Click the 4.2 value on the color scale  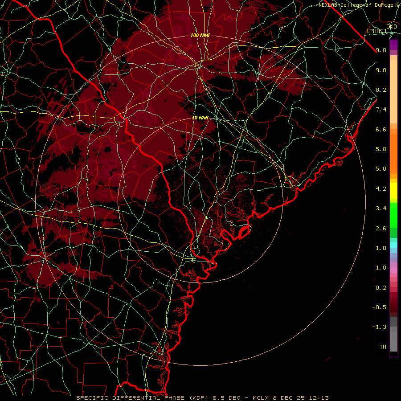coord(381,189)
